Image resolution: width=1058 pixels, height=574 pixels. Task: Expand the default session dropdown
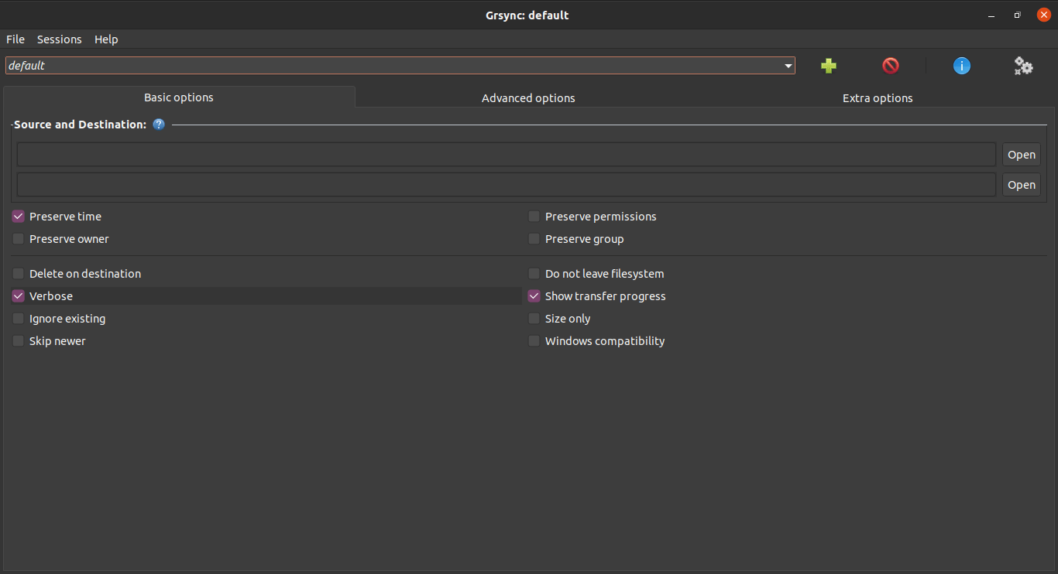click(788, 66)
